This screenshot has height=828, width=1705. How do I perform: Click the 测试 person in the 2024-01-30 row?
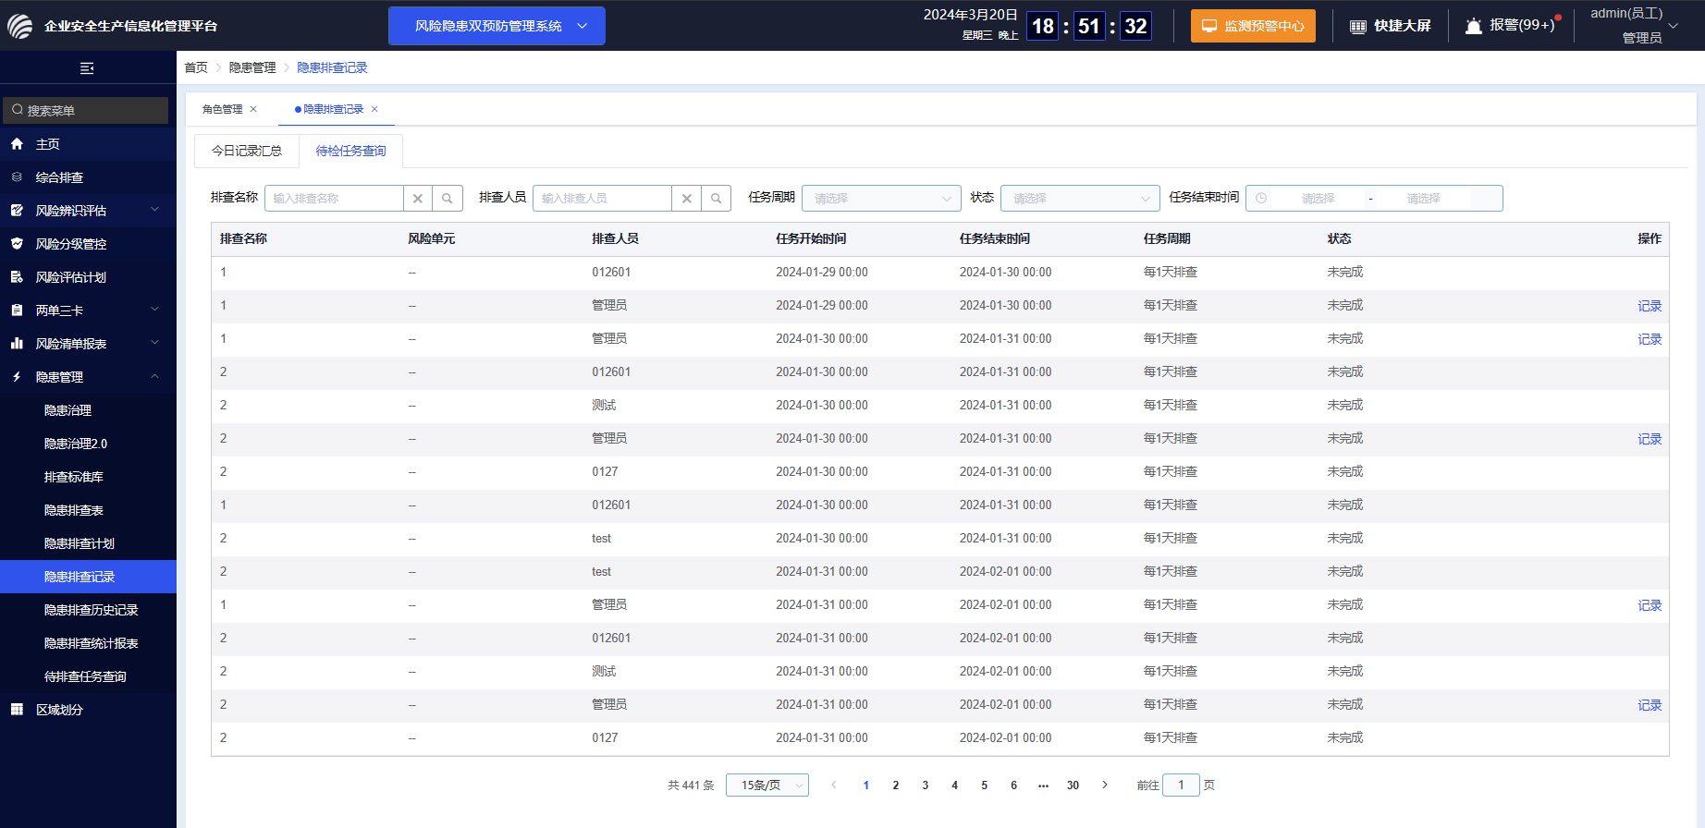coord(604,406)
